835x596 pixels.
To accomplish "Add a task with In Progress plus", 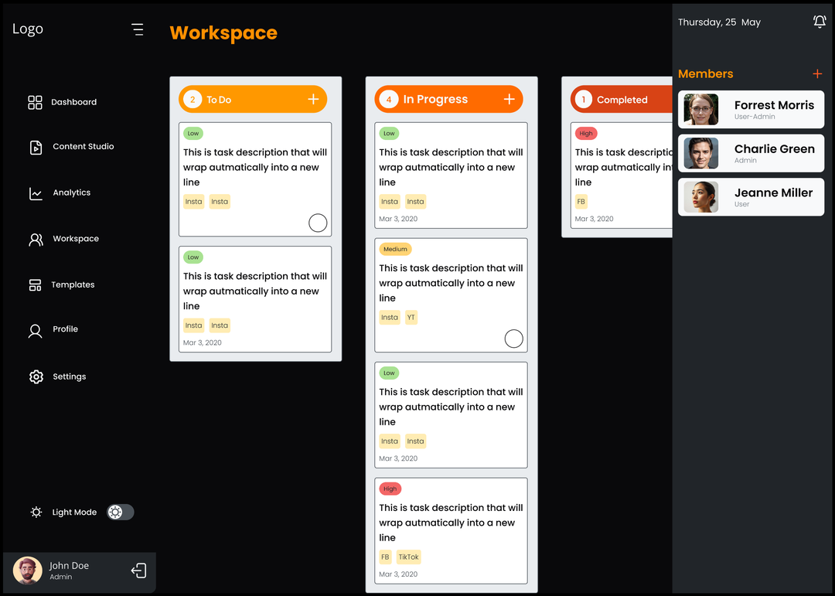I will tap(509, 99).
